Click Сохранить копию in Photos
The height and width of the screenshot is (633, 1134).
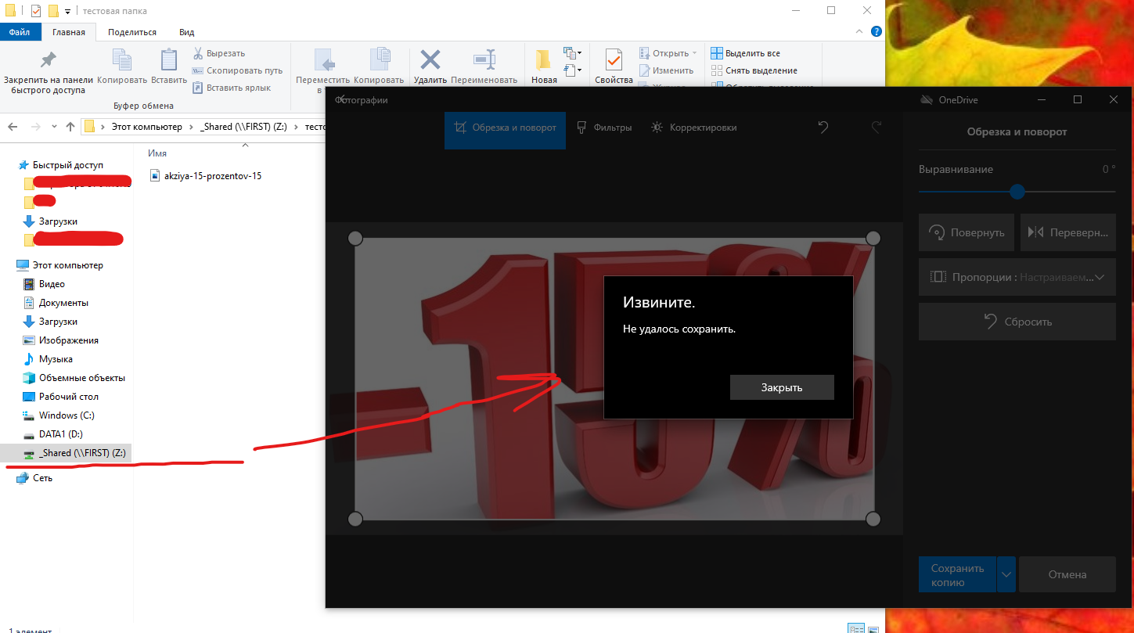[x=957, y=575]
